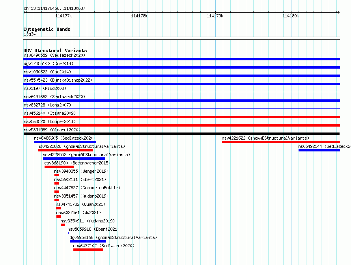351x265 pixels.
Task: Select the blue bar for nsv6490559
Action: pos(181,59)
